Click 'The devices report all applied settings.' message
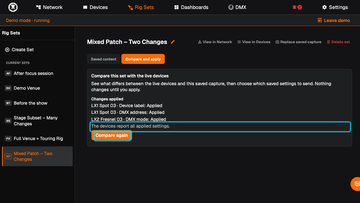 tap(130, 126)
